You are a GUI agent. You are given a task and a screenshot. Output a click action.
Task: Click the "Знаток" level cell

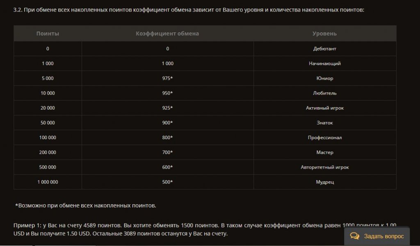[325, 122]
